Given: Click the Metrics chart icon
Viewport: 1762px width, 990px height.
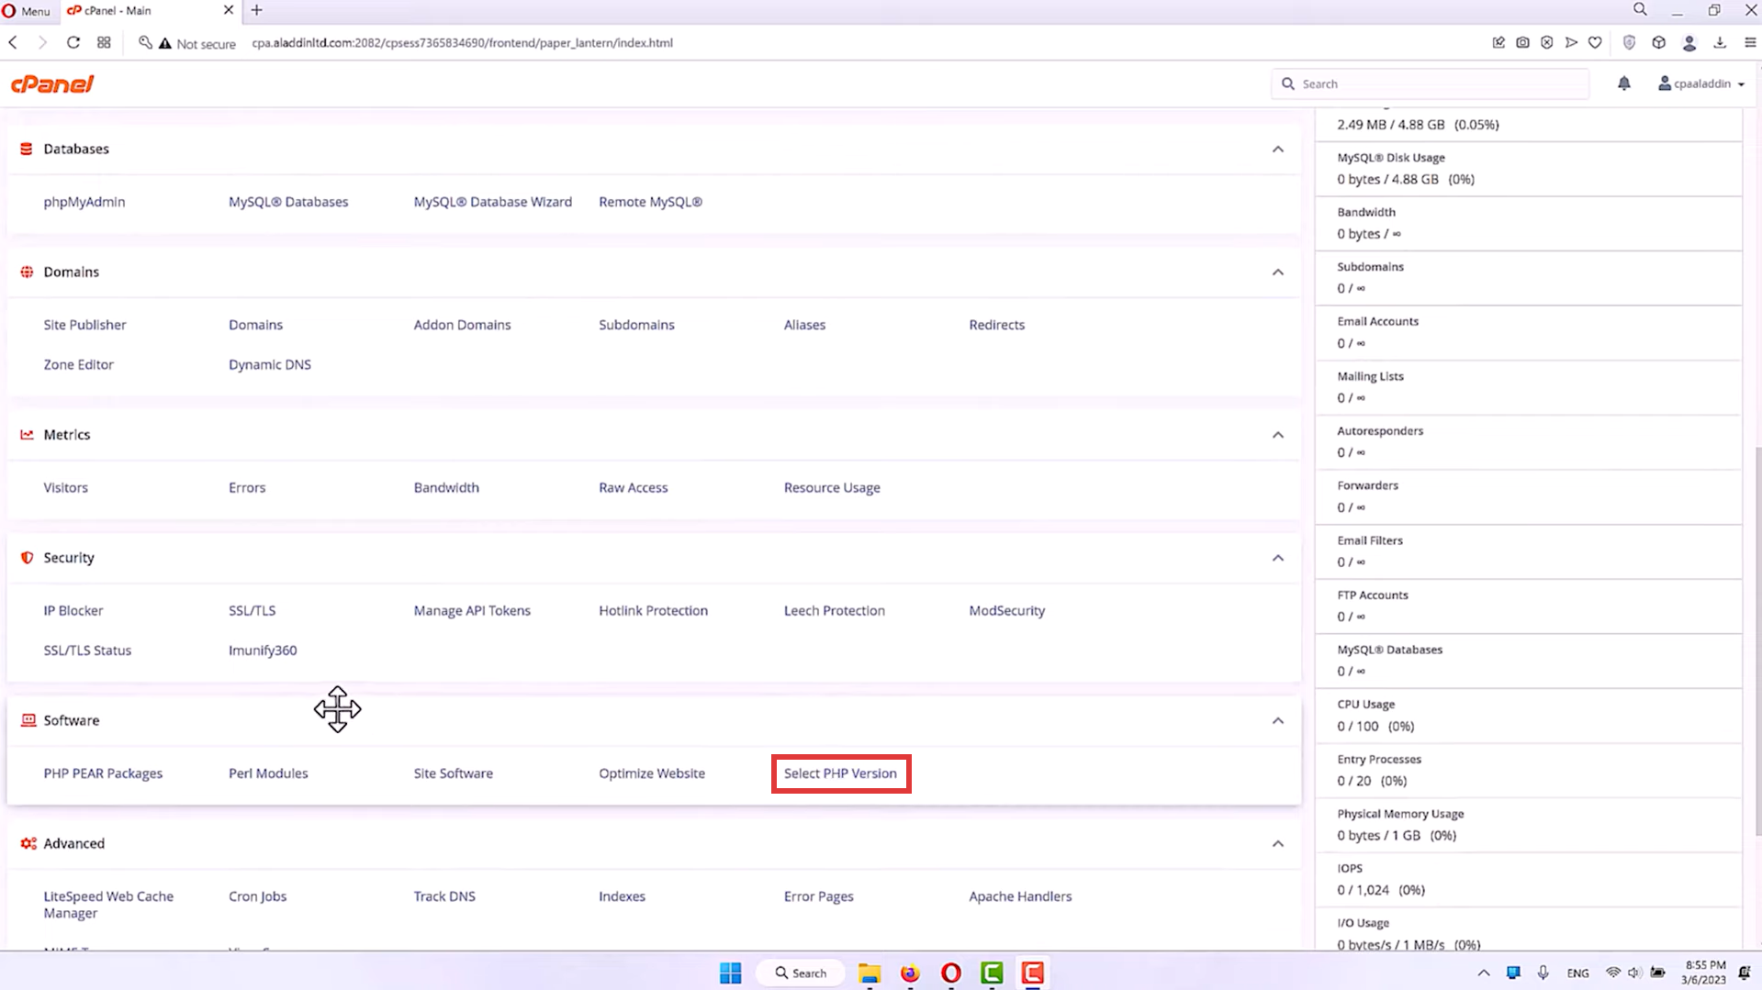Looking at the screenshot, I should (x=27, y=435).
